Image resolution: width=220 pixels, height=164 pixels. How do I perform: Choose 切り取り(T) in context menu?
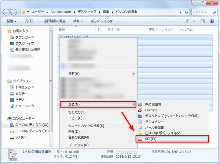coord(98,112)
